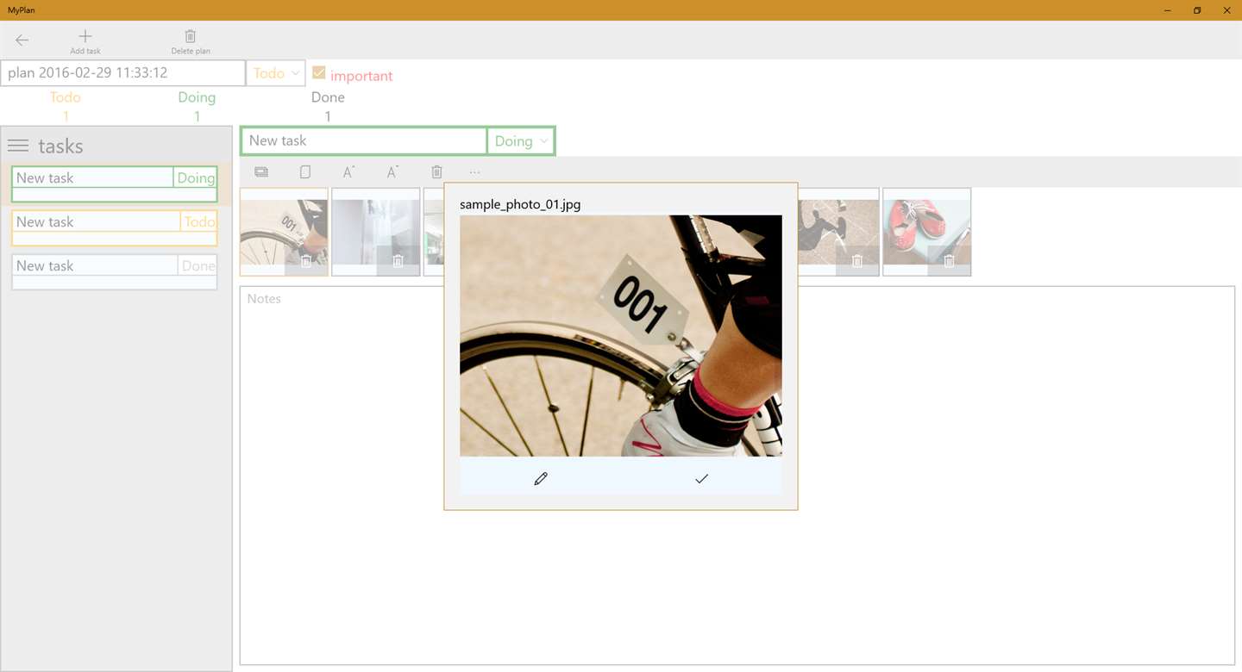Delete the task via toolbar trash icon
Viewport: 1242px width, 672px height.
tap(436, 172)
